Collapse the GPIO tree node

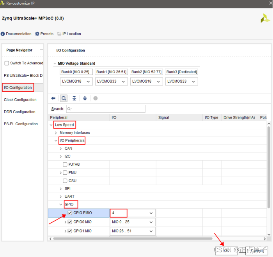(60, 204)
